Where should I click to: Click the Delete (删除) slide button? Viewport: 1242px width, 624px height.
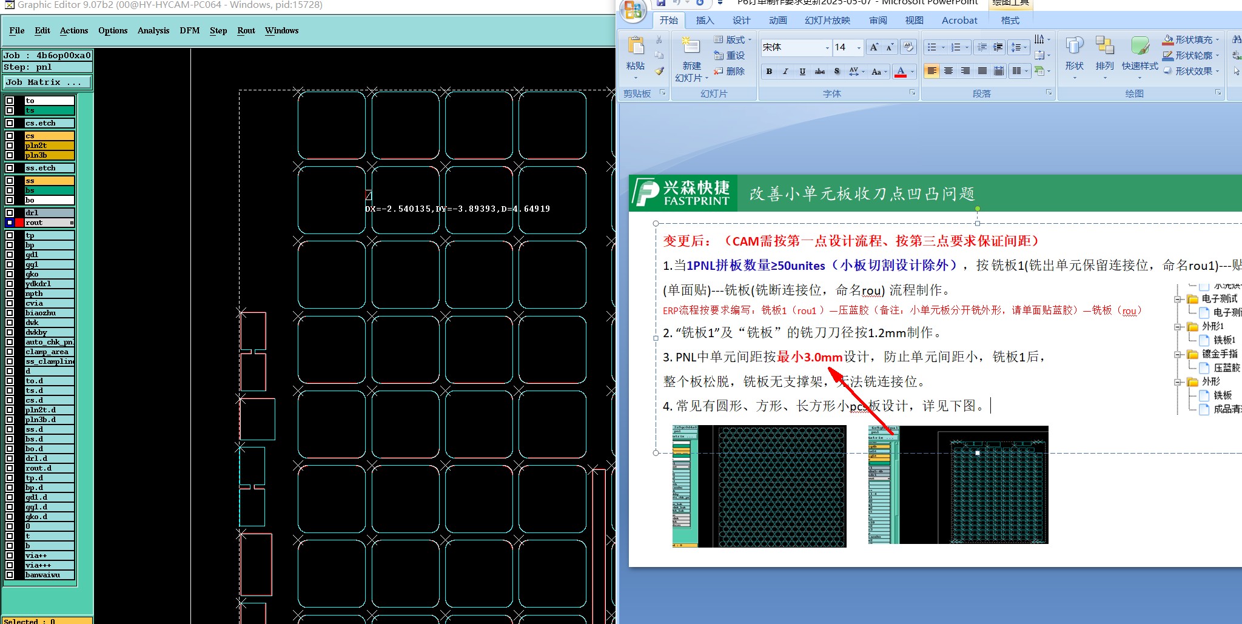729,71
